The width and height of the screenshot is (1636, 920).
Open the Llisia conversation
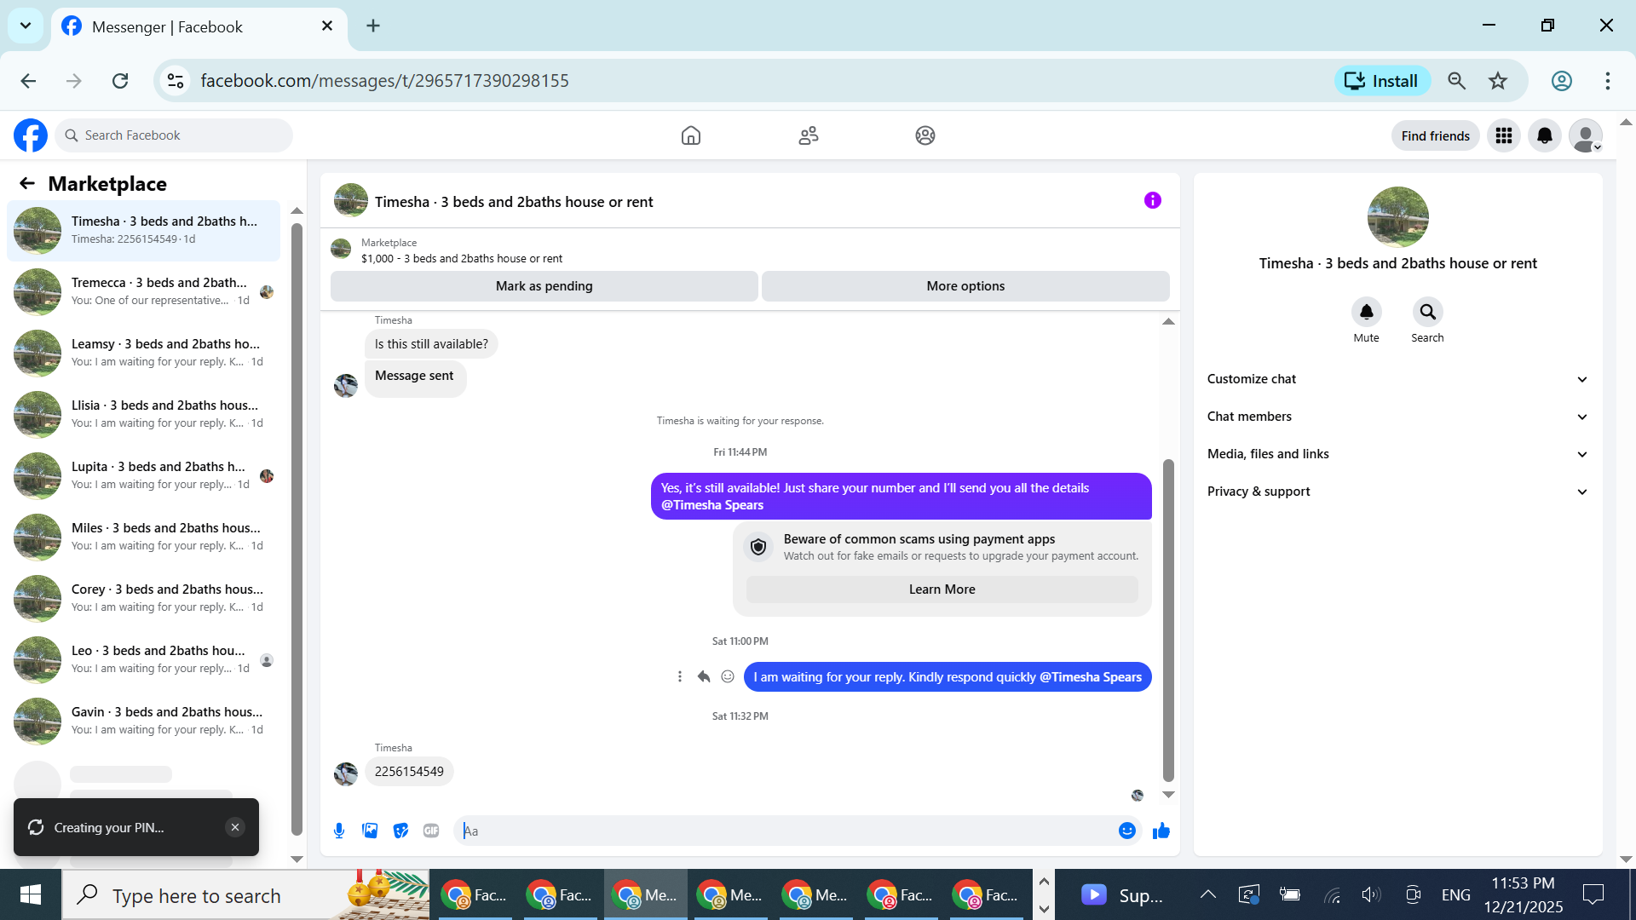[x=144, y=414]
